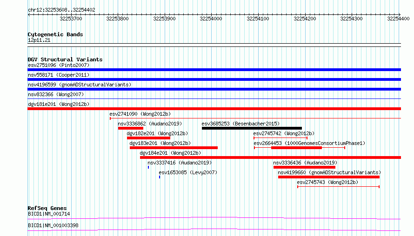The width and height of the screenshot is (414, 236).
Task: Select the nsv3336862 (Audano2019) red bar
Action: [131, 128]
